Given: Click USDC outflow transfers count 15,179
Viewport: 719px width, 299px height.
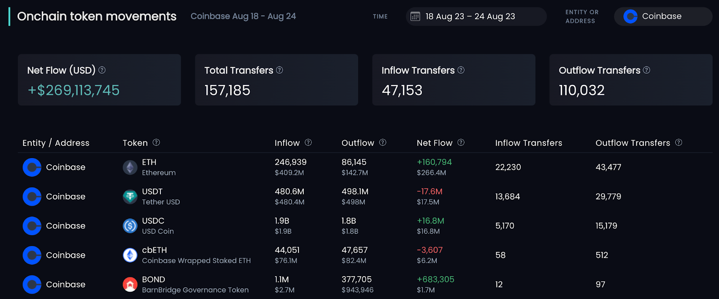Looking at the screenshot, I should 607,226.
